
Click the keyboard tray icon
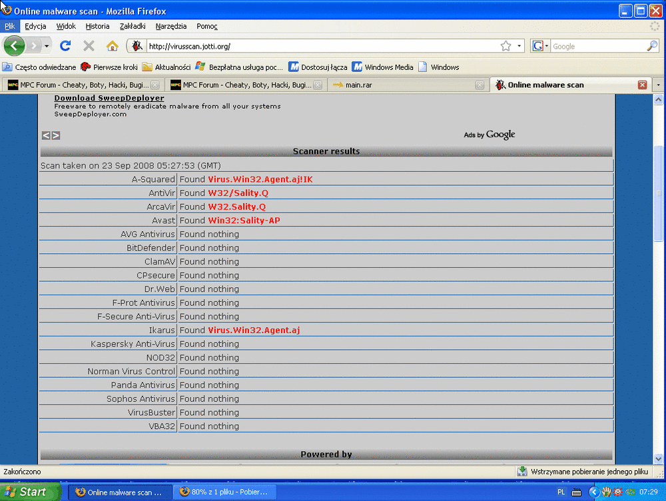coord(576,492)
